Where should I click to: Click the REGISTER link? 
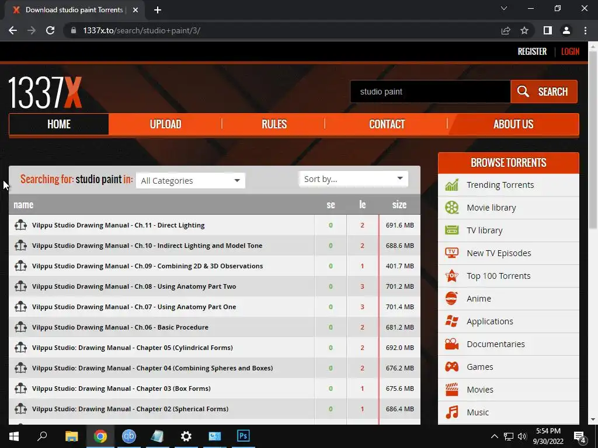click(x=532, y=51)
